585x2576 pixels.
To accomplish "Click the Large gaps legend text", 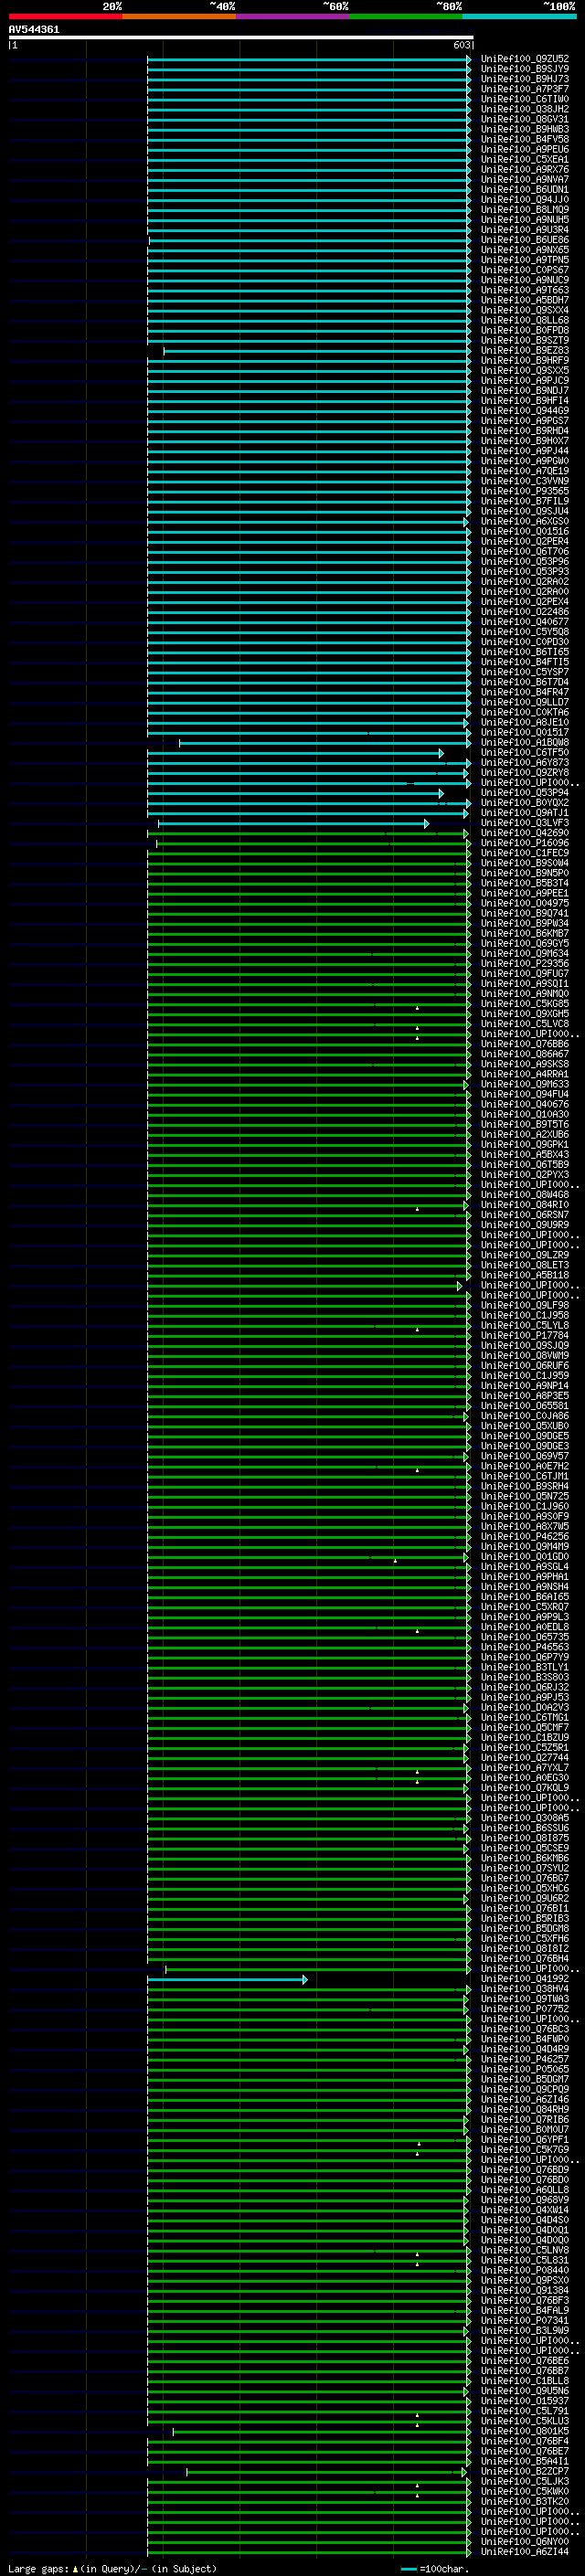I will point(112,2569).
